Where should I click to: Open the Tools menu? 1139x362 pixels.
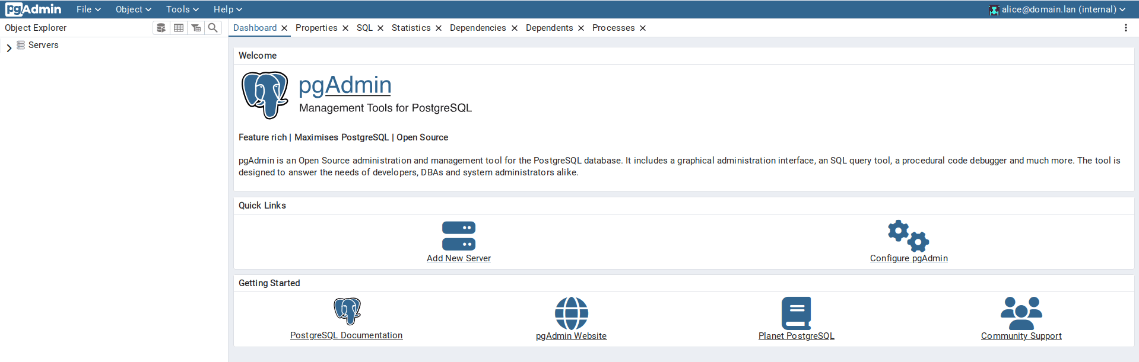pyautogui.click(x=182, y=9)
